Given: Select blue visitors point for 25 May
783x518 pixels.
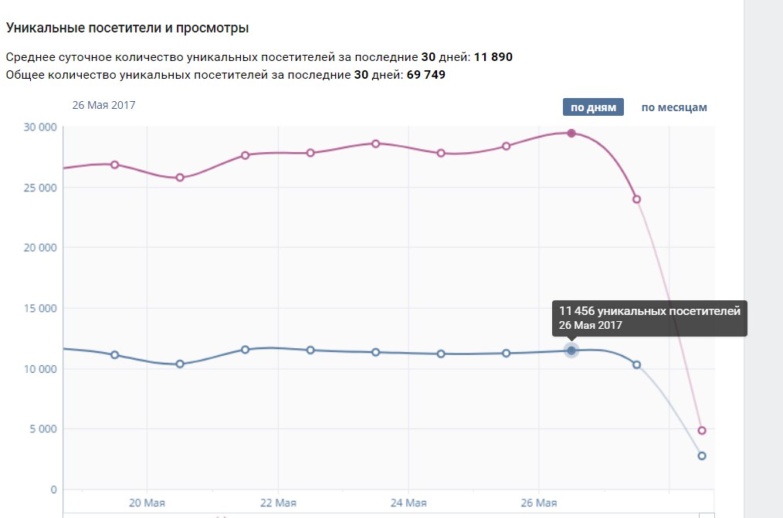Looking at the screenshot, I should coord(507,354).
